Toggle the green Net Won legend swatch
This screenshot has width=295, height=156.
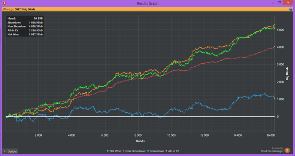coord(108,151)
